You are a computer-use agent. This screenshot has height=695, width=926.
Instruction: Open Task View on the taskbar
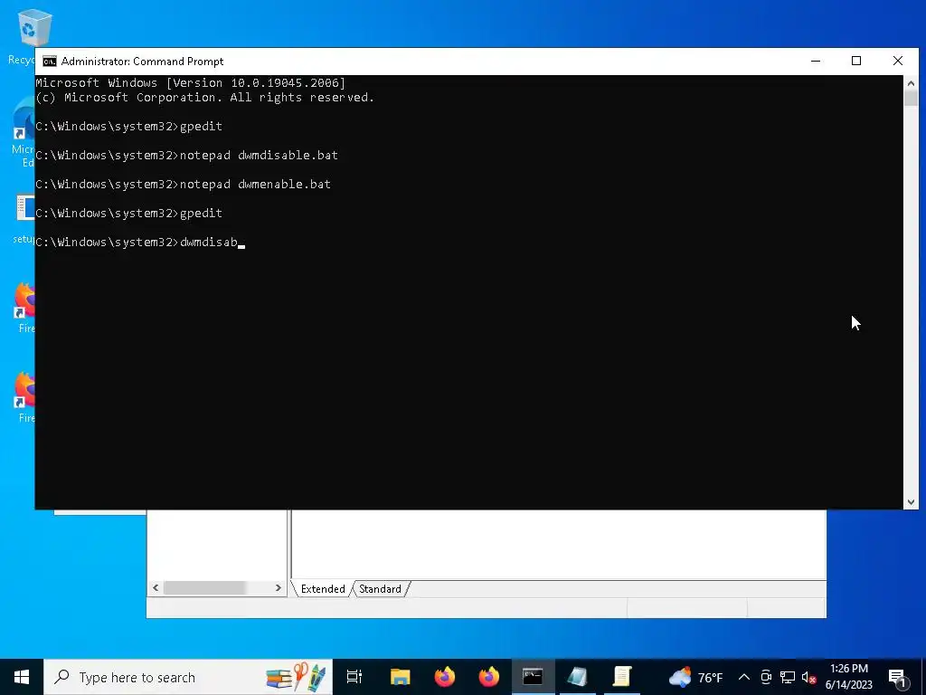(354, 677)
